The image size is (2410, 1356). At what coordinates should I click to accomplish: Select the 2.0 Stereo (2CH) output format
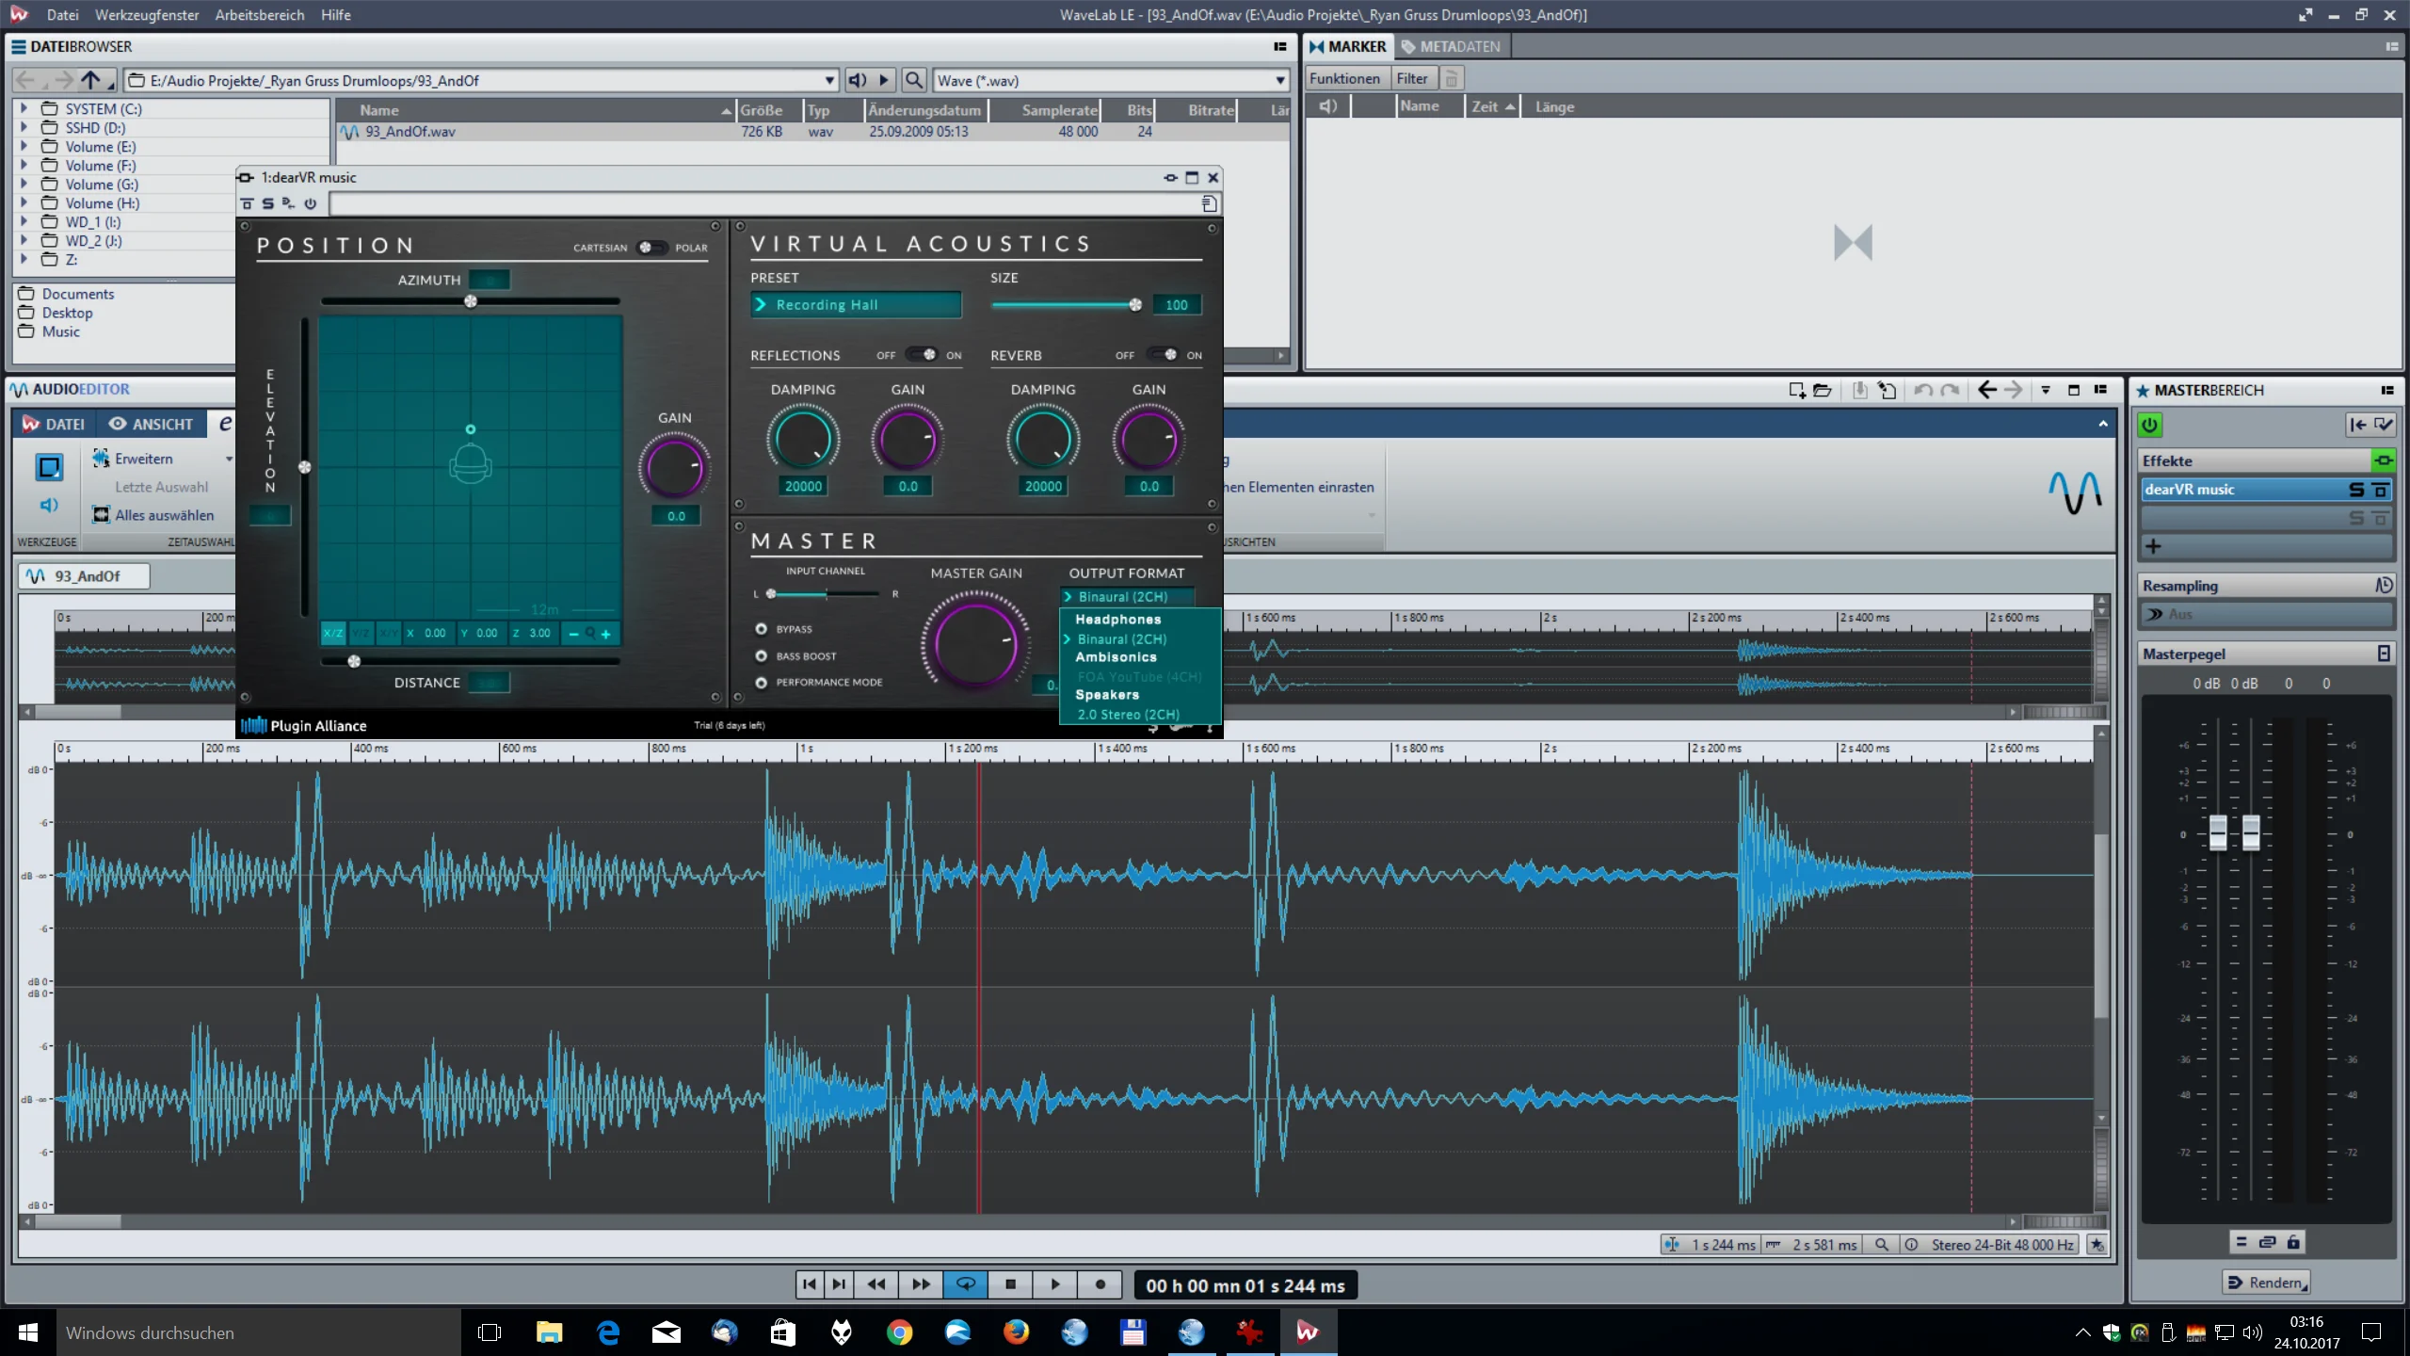pos(1128,715)
